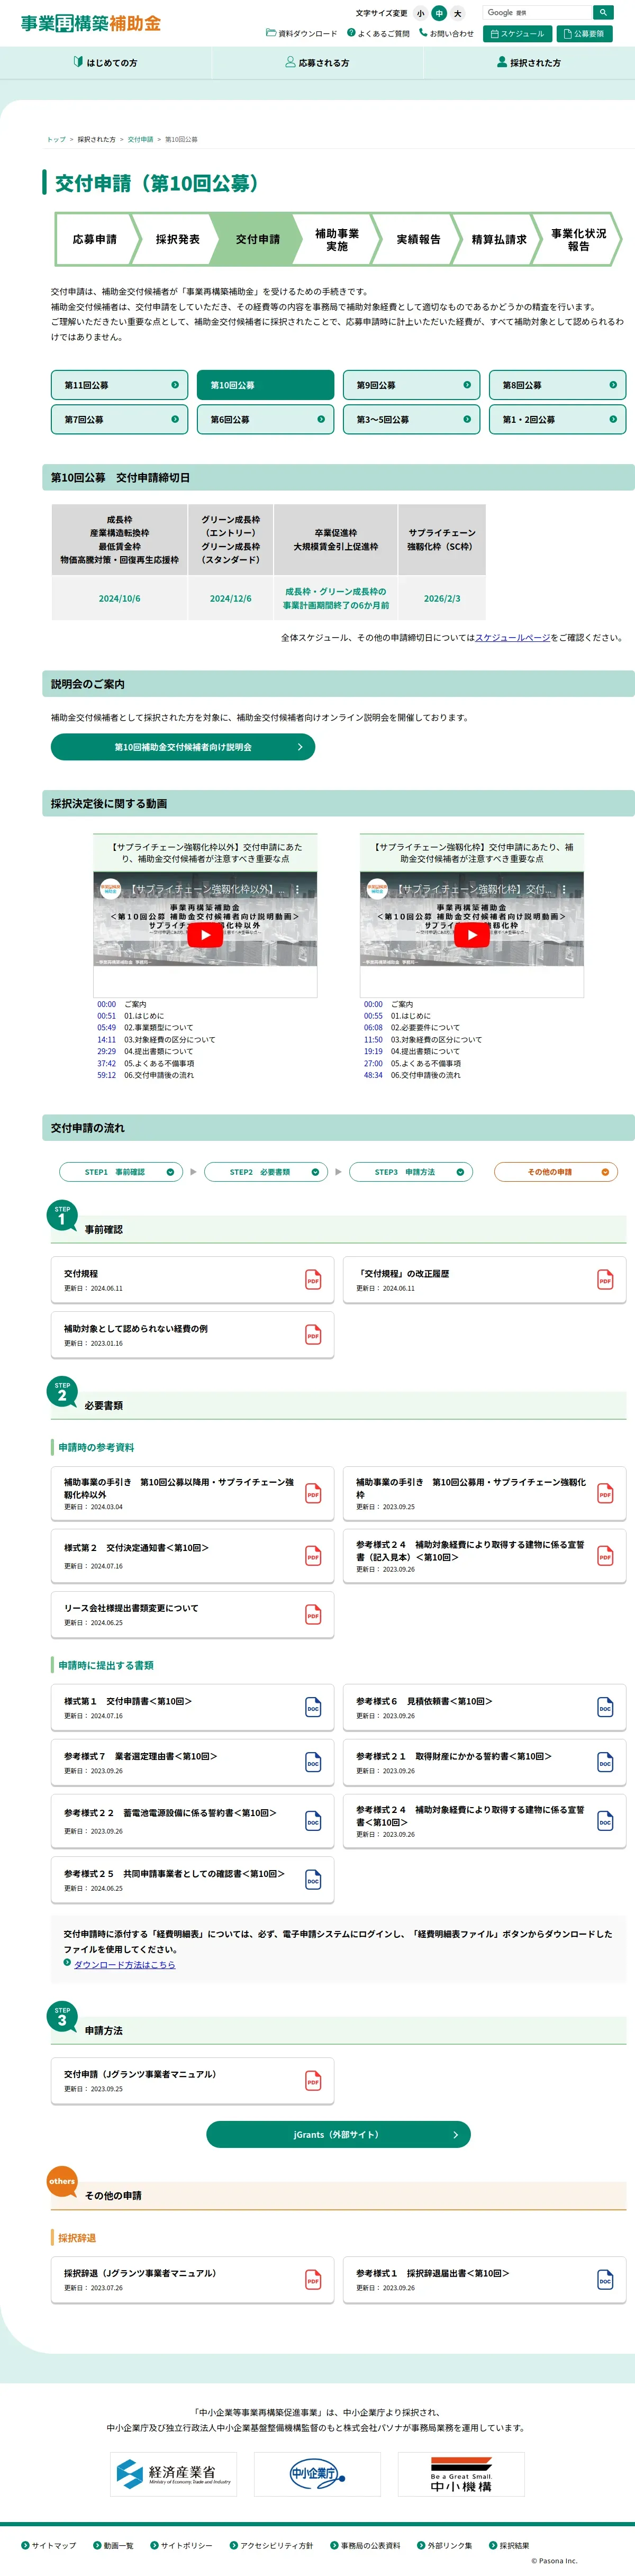Set text size to 大
The image size is (635, 2576).
(458, 14)
